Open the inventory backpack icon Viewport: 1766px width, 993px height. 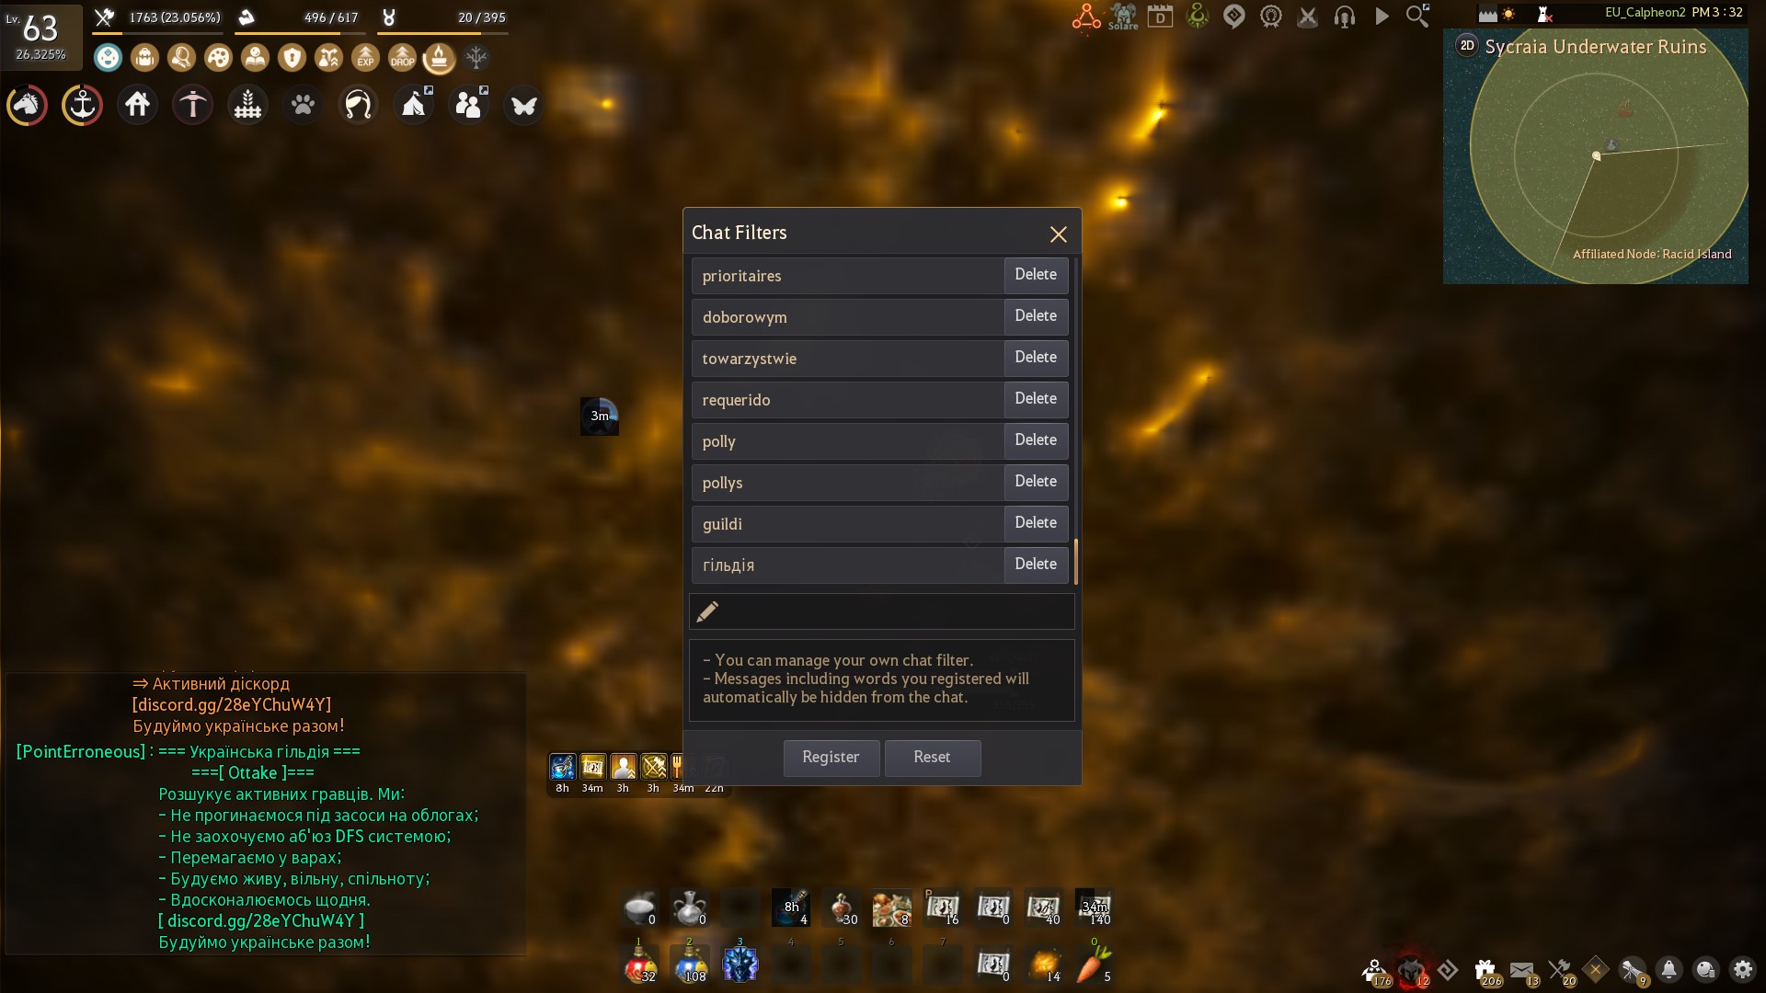point(144,58)
